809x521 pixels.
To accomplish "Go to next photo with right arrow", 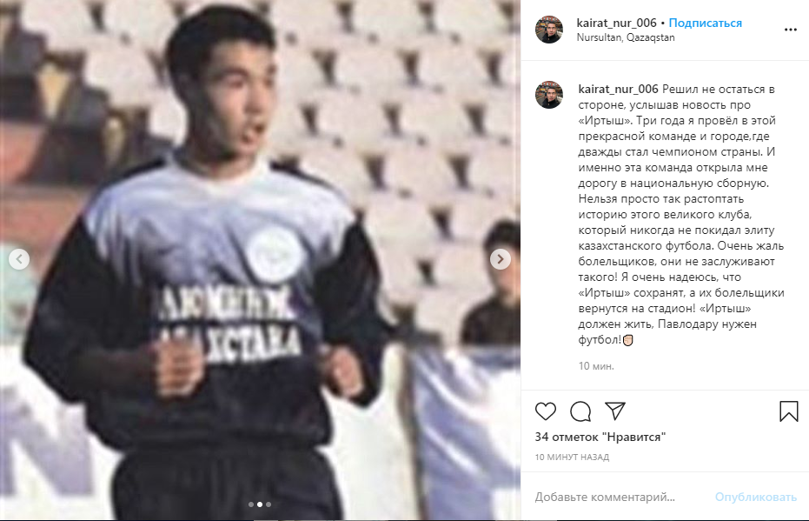I will (x=500, y=258).
